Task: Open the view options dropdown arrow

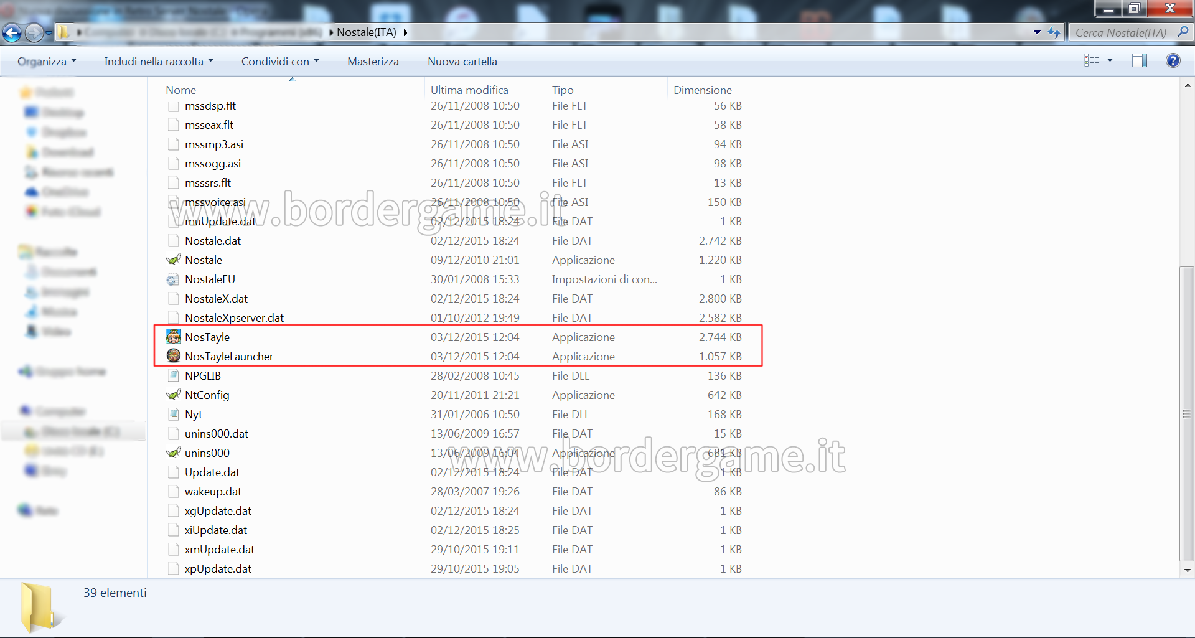Action: click(x=1110, y=60)
